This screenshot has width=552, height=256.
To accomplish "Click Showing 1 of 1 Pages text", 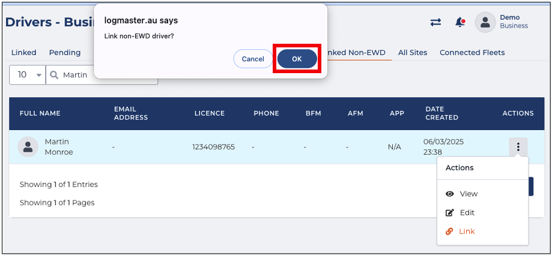I will (x=57, y=203).
